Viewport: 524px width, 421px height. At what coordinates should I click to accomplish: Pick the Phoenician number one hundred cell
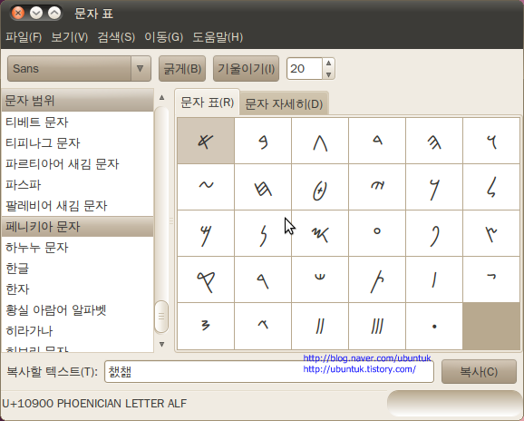click(263, 326)
